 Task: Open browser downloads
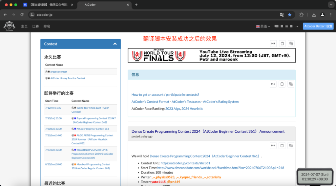(x=314, y=15)
